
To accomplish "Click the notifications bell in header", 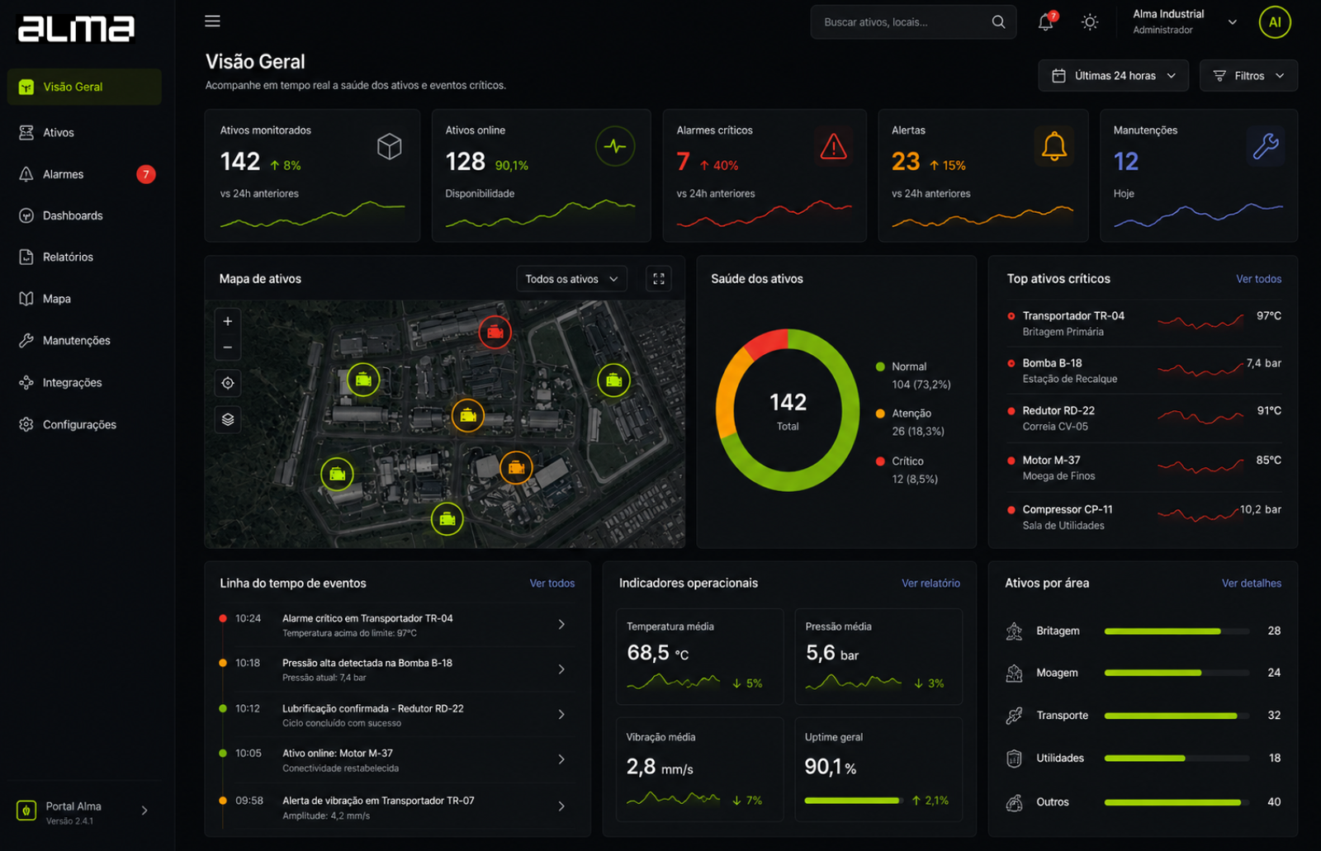I will click(x=1045, y=22).
